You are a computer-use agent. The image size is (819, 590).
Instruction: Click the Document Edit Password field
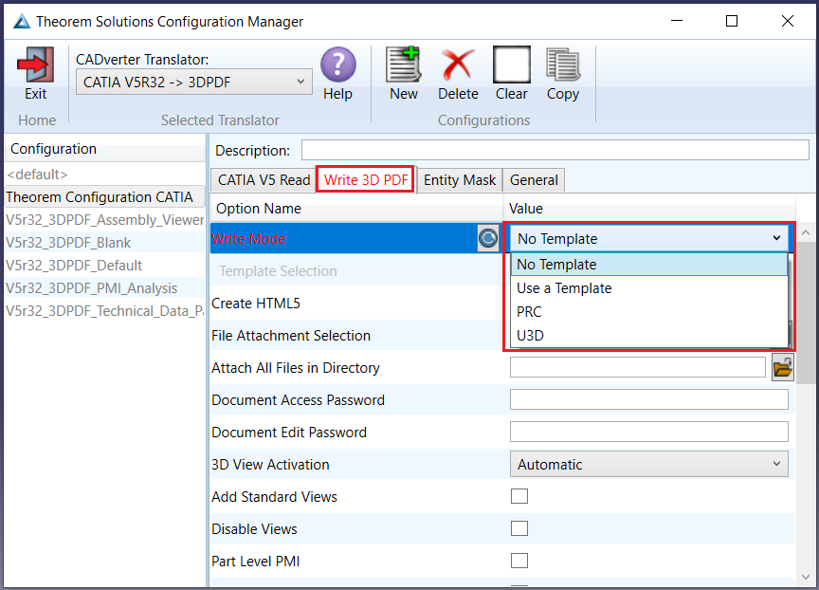tap(648, 433)
